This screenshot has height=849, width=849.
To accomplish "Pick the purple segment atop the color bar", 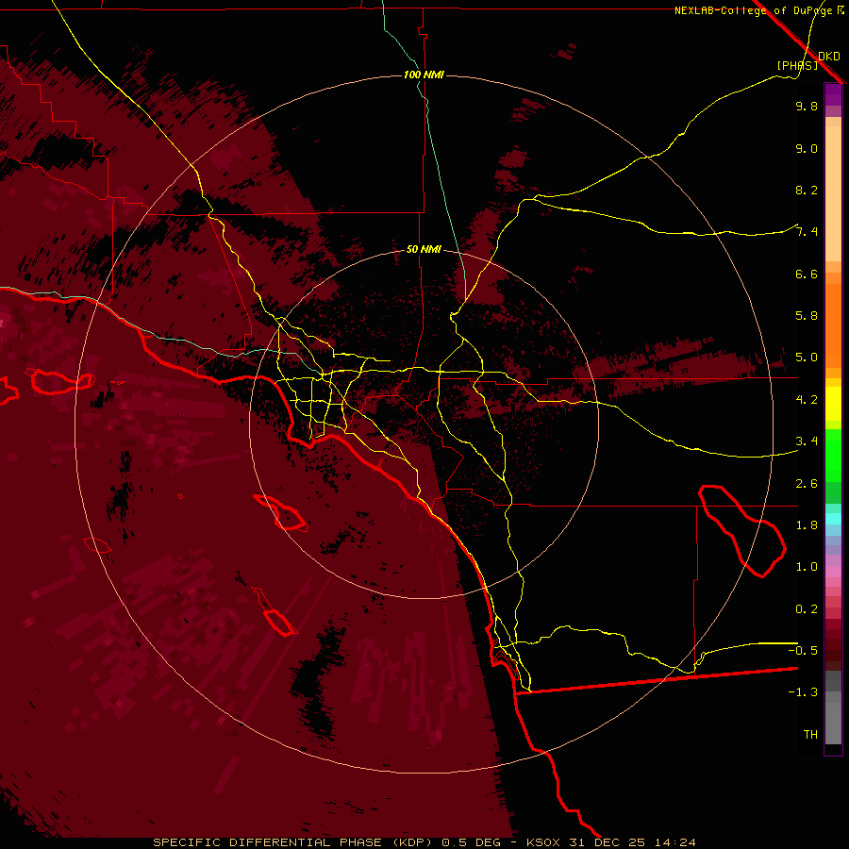I will [x=833, y=94].
